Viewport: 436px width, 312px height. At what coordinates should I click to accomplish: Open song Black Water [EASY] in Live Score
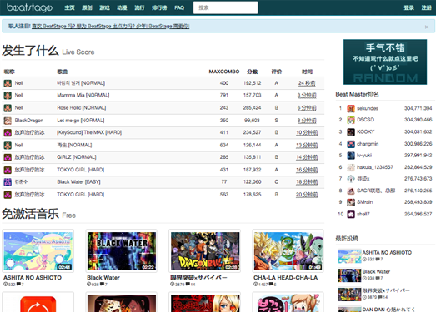(x=78, y=182)
